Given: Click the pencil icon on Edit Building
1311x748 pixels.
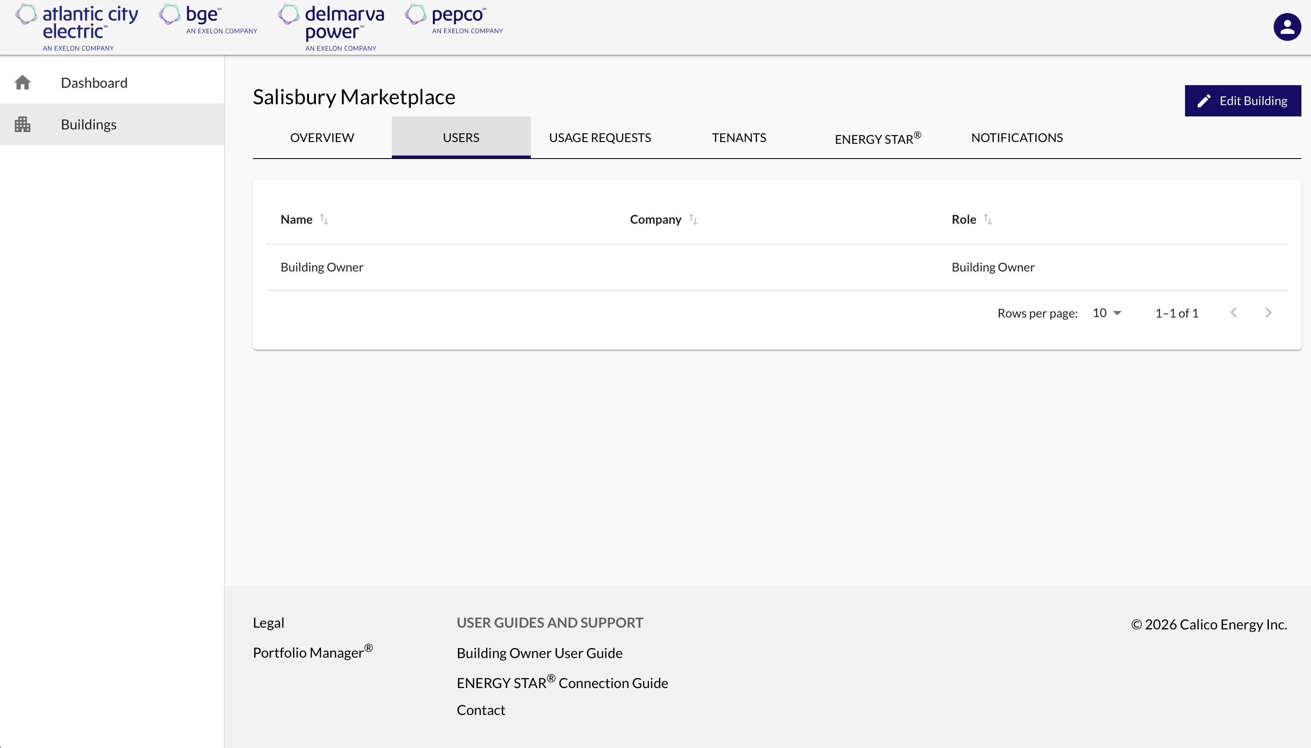Looking at the screenshot, I should pos(1205,100).
